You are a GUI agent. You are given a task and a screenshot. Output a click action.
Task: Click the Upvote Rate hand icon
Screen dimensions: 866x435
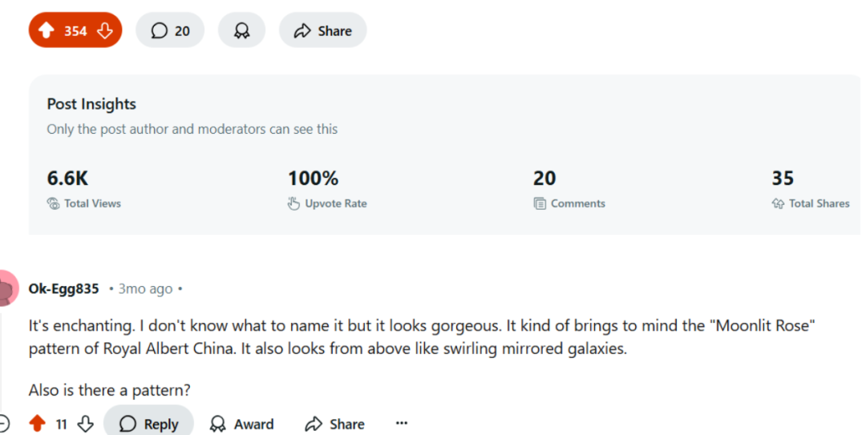[293, 203]
